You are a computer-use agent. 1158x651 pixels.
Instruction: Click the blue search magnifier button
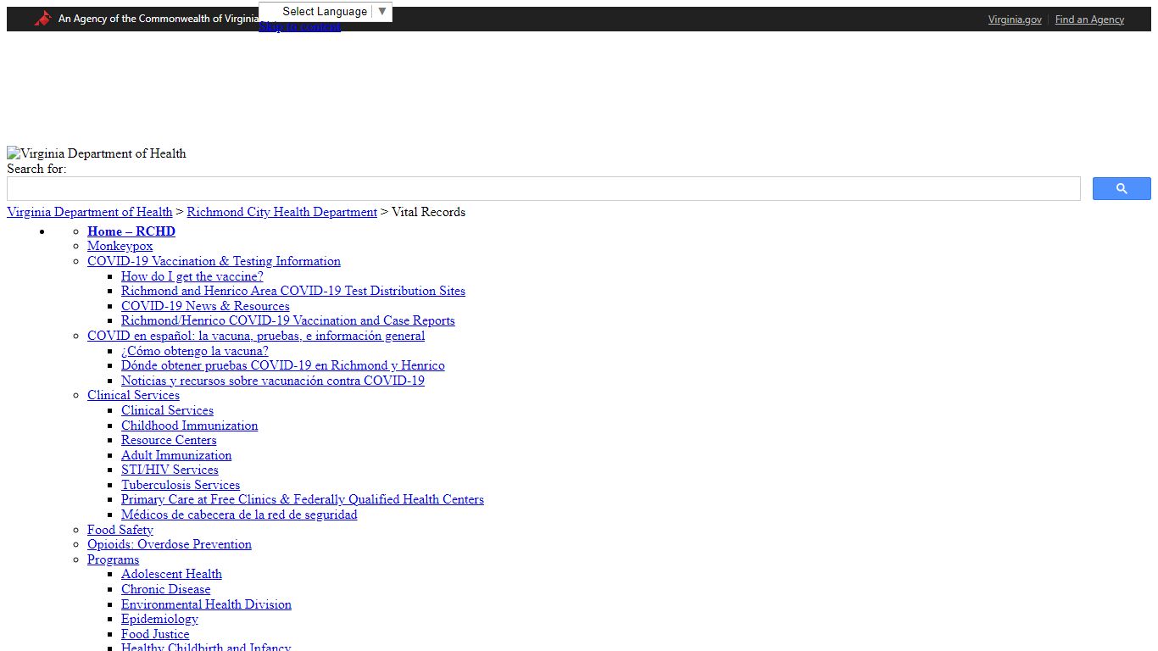1122,189
